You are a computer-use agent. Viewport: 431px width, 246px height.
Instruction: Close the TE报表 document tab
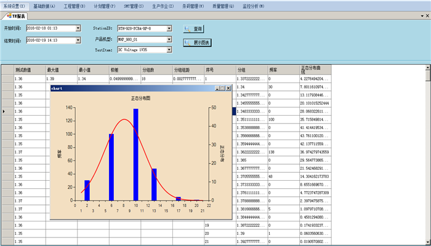(427, 16)
